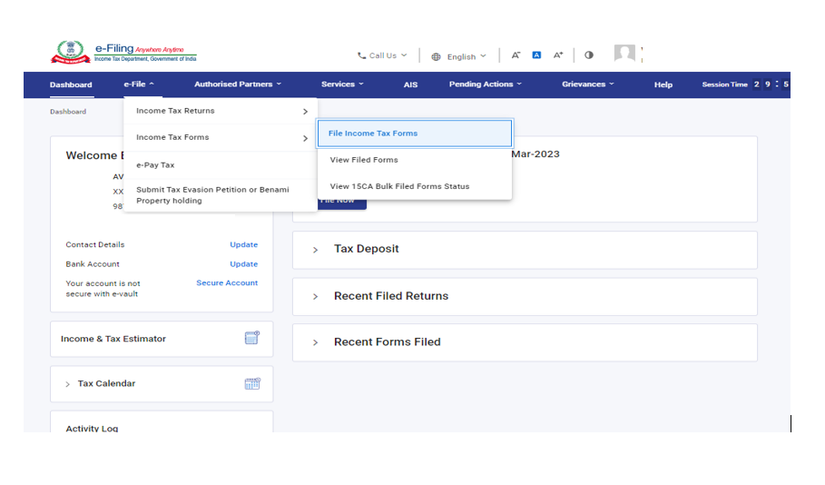
Task: Increase font size with A+ icon
Action: [558, 55]
